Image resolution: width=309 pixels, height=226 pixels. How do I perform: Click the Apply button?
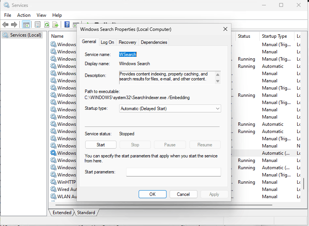(214, 194)
